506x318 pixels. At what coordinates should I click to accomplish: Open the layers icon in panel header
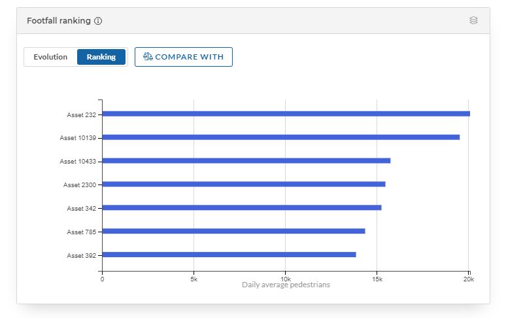(473, 20)
